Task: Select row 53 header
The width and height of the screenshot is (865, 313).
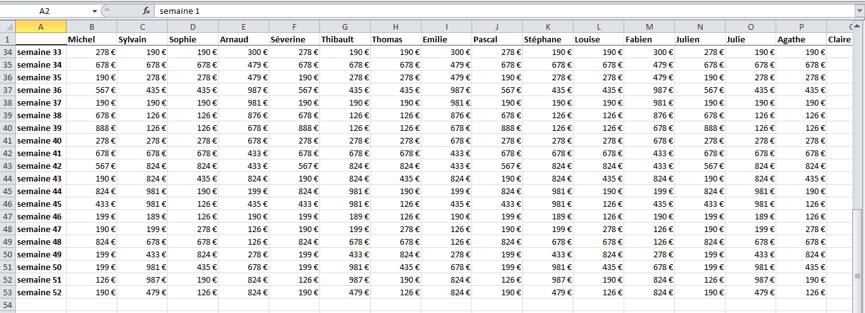Action: pos(8,292)
